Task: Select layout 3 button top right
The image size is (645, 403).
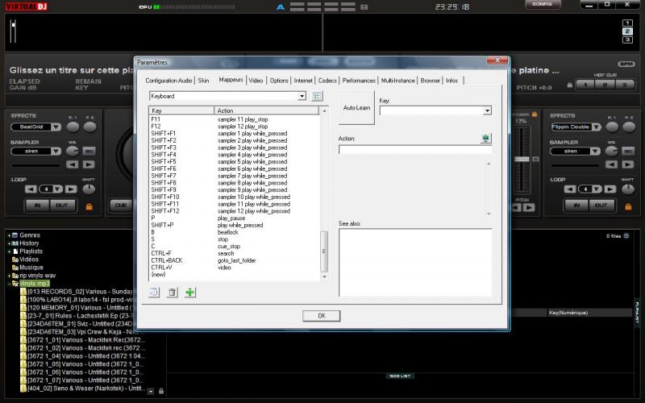Action: pos(627,39)
